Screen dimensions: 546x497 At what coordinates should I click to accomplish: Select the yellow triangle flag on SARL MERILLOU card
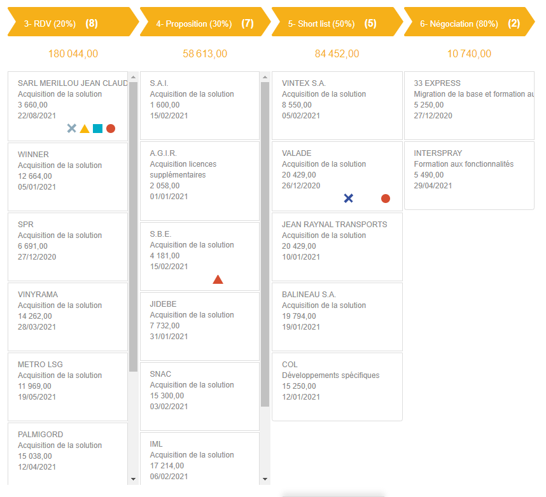click(x=85, y=128)
